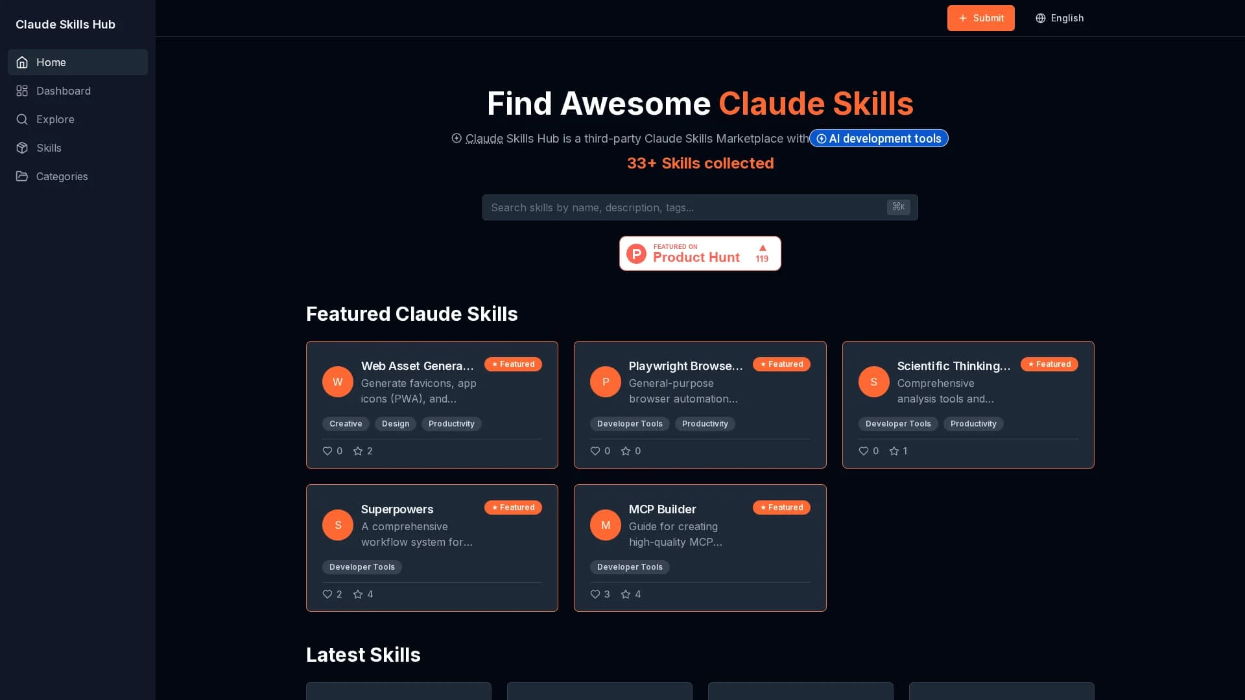Click the Home house icon in sidebar

coord(22,62)
